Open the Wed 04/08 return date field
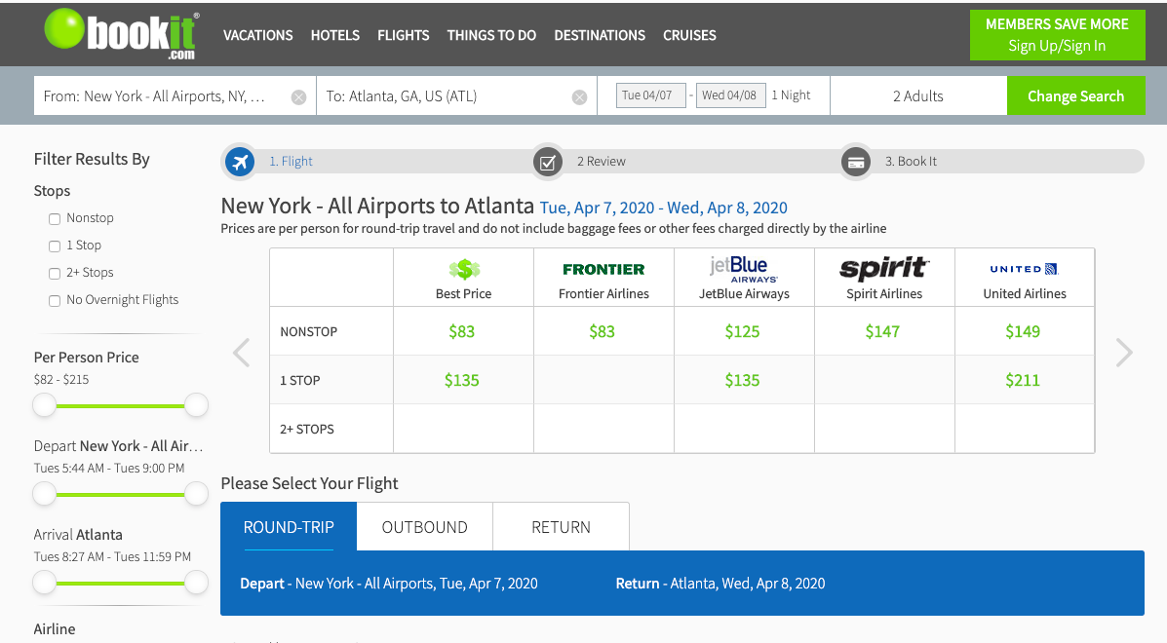This screenshot has height=643, width=1167. pos(731,95)
